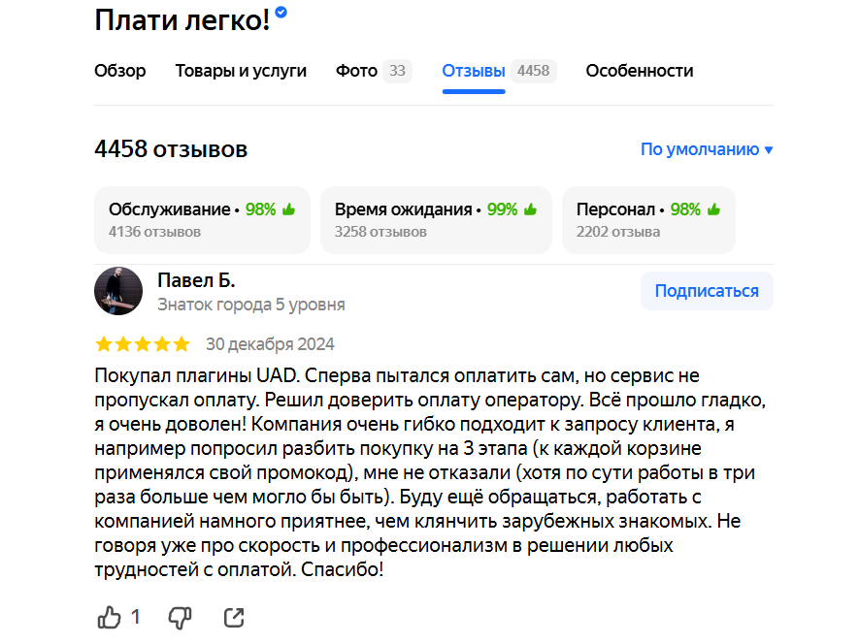Click the blue verified badge icon
The image size is (859, 644).
click(281, 13)
